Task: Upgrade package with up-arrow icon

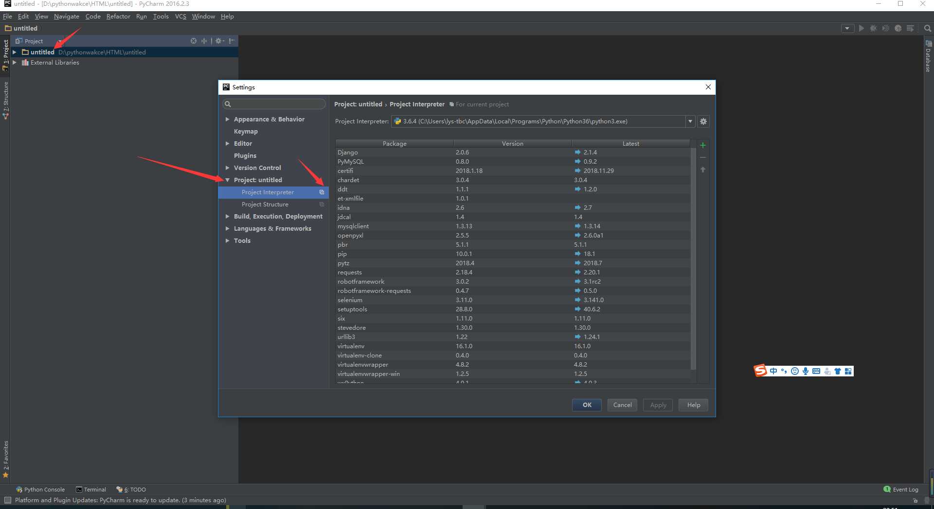Action: click(703, 170)
